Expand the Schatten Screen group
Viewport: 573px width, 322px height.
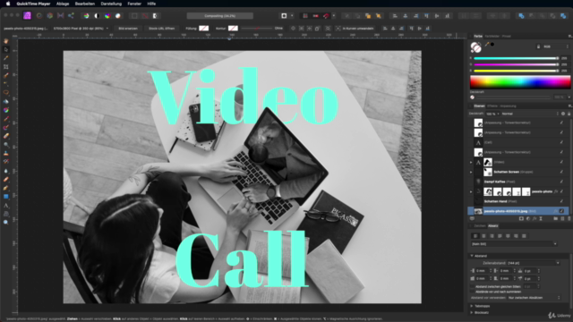[x=471, y=172]
